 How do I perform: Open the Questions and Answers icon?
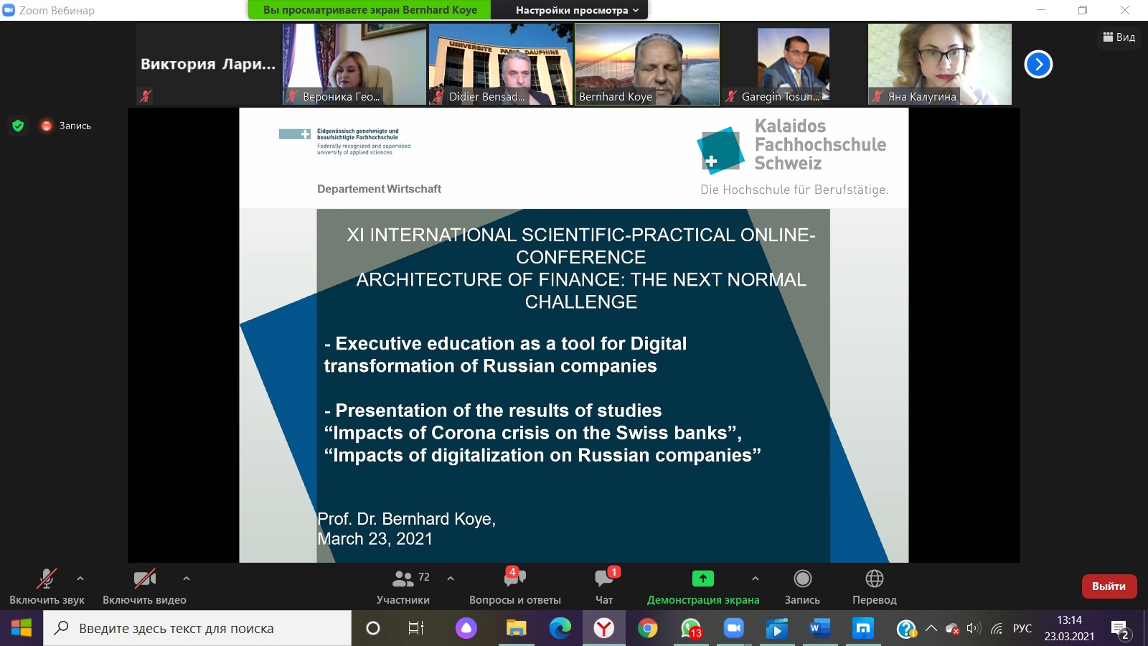point(514,579)
